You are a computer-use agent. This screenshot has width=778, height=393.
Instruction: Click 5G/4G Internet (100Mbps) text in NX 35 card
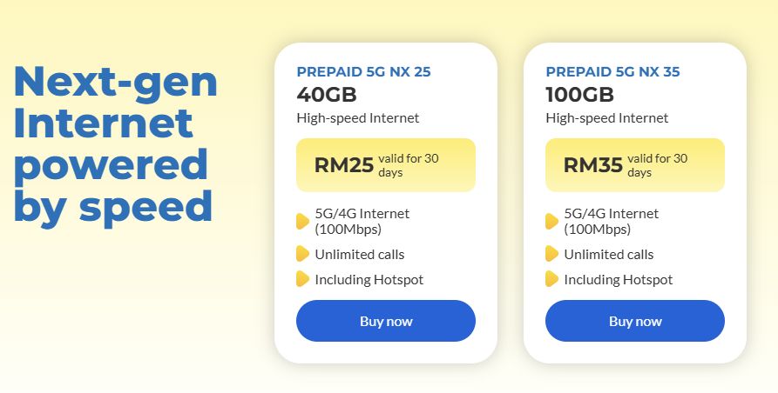pyautogui.click(x=611, y=222)
